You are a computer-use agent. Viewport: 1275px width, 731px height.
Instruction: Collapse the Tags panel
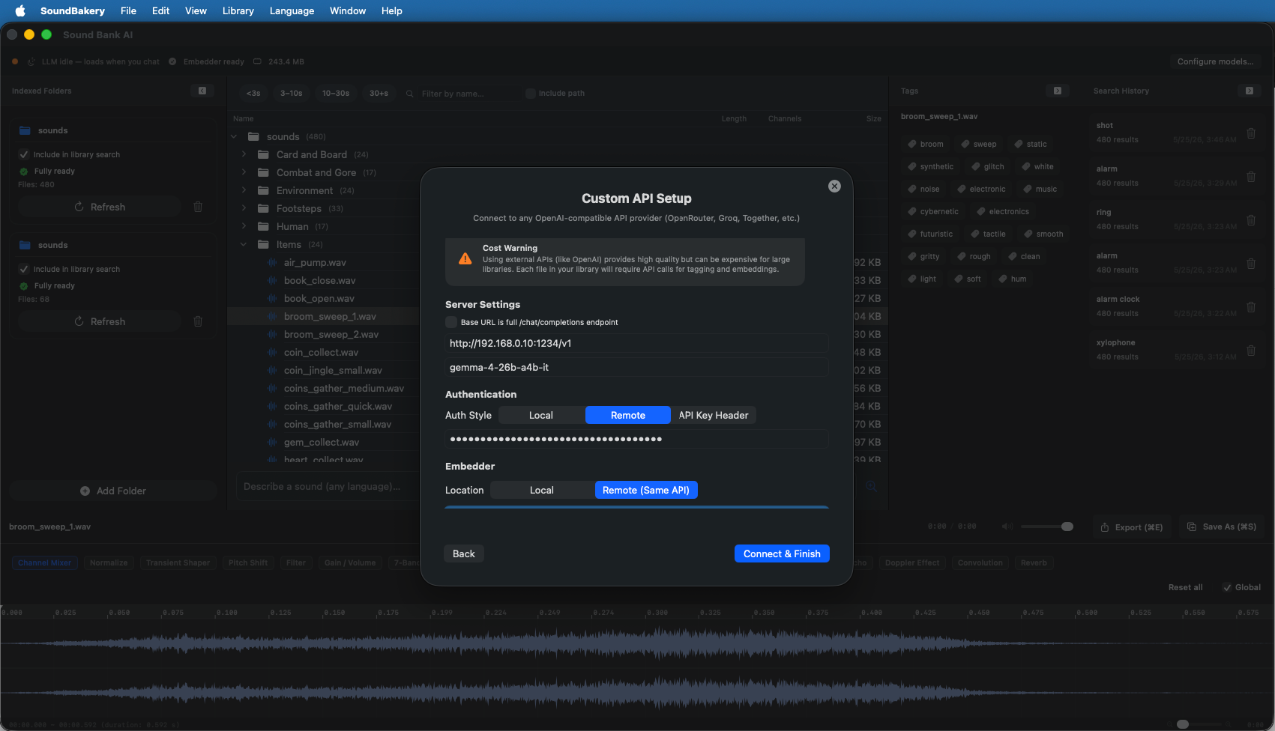click(1058, 91)
